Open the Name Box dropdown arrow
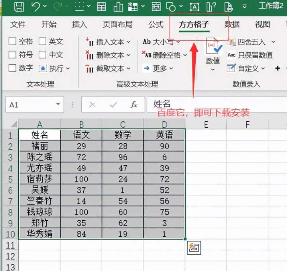Viewport: 287px width, 271px height. [58, 104]
